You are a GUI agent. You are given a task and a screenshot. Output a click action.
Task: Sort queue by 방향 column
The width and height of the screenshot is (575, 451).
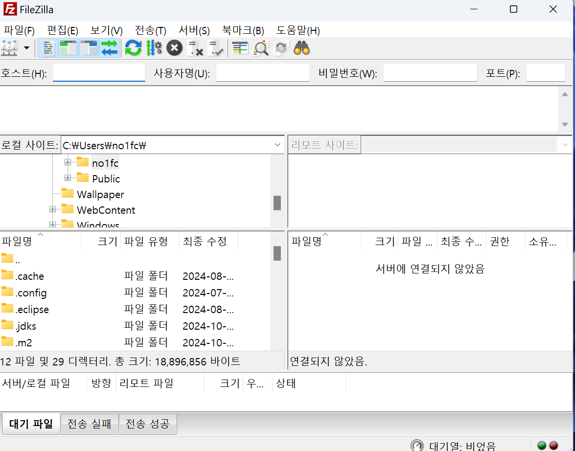(101, 383)
